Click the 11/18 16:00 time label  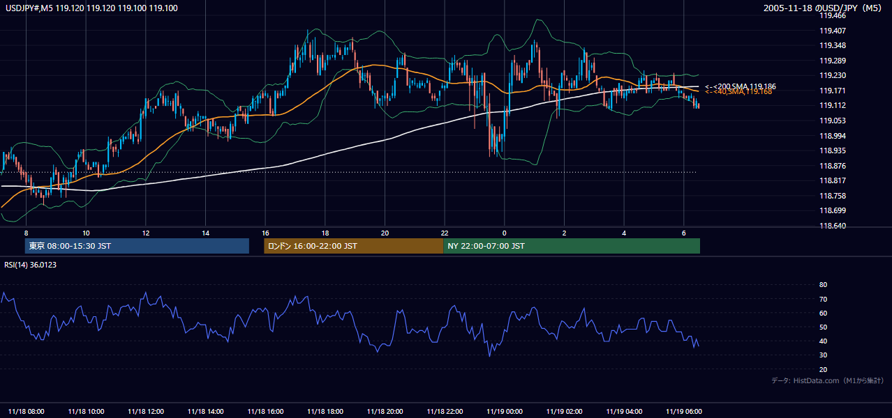point(266,411)
